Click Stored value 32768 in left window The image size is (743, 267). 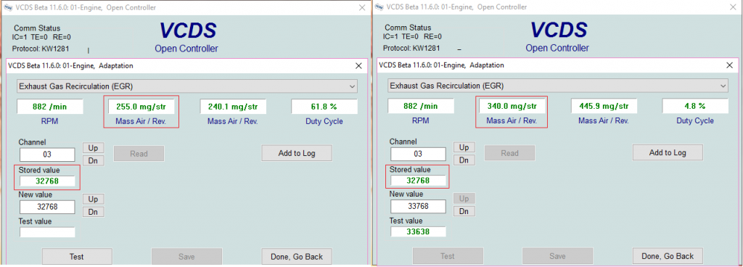click(47, 181)
